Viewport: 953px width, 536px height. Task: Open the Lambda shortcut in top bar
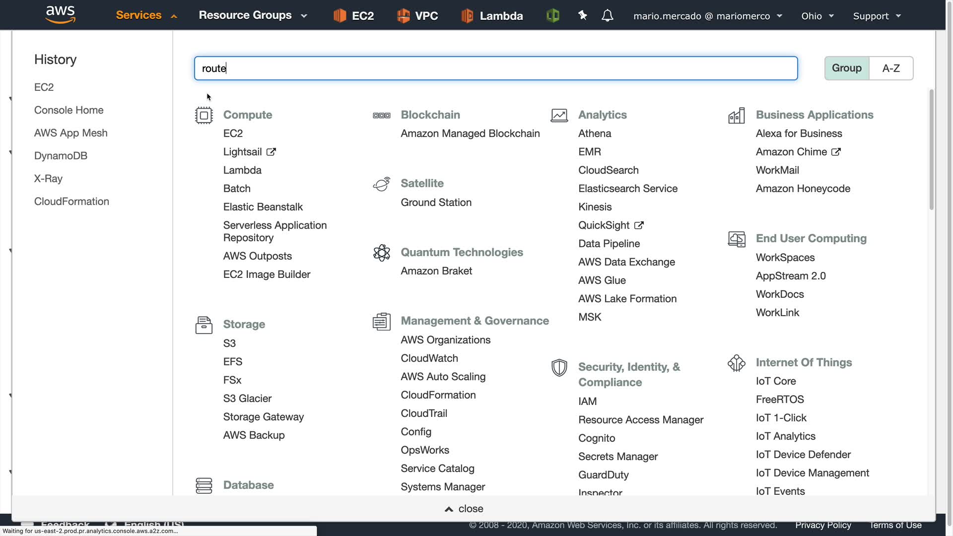tap(491, 16)
